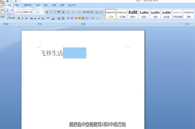Image resolution: width=195 pixels, height=129 pixels.
Task: Open the font size dropdown
Action: tap(44, 12)
